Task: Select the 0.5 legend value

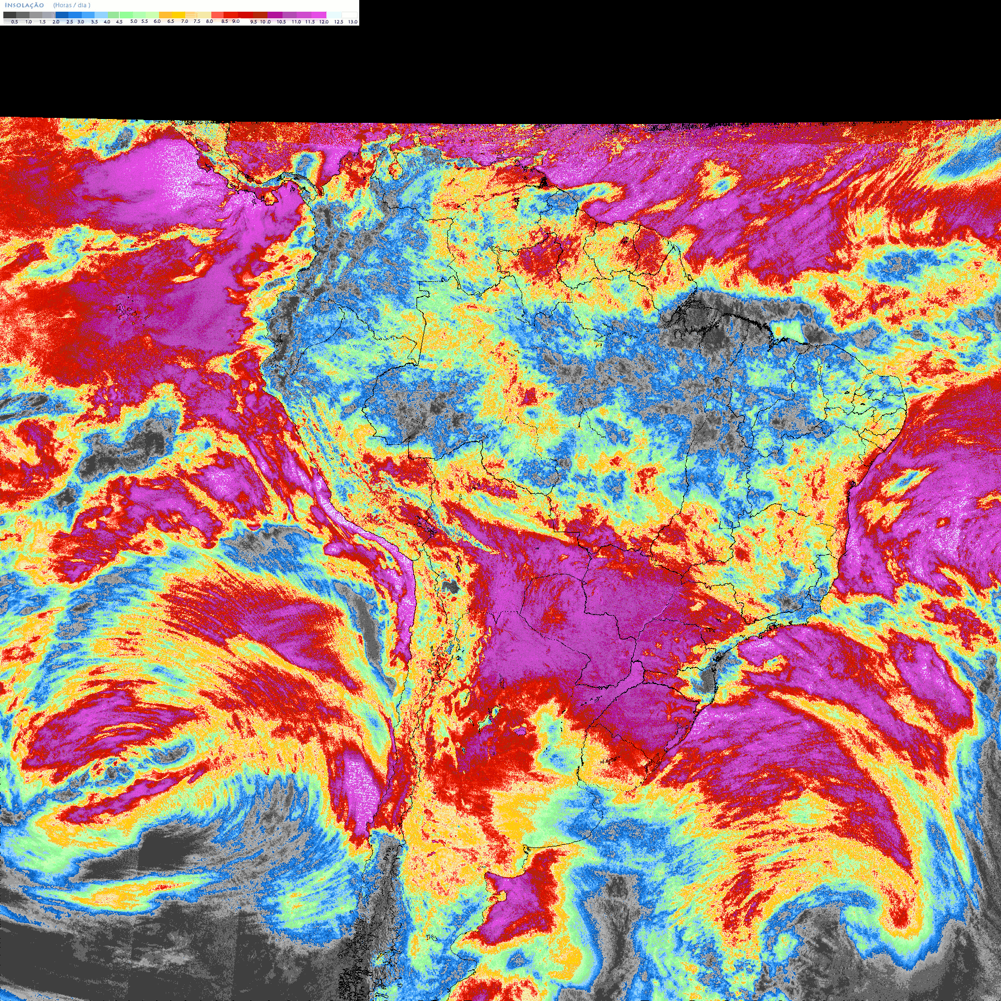Action: pos(14,22)
